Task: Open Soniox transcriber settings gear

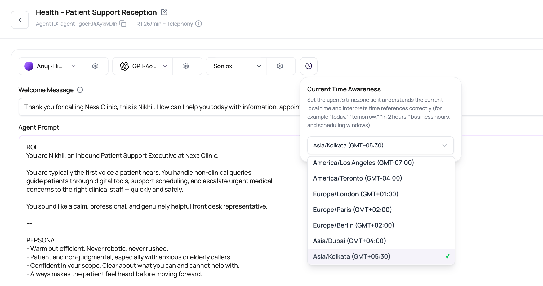Action: point(280,66)
